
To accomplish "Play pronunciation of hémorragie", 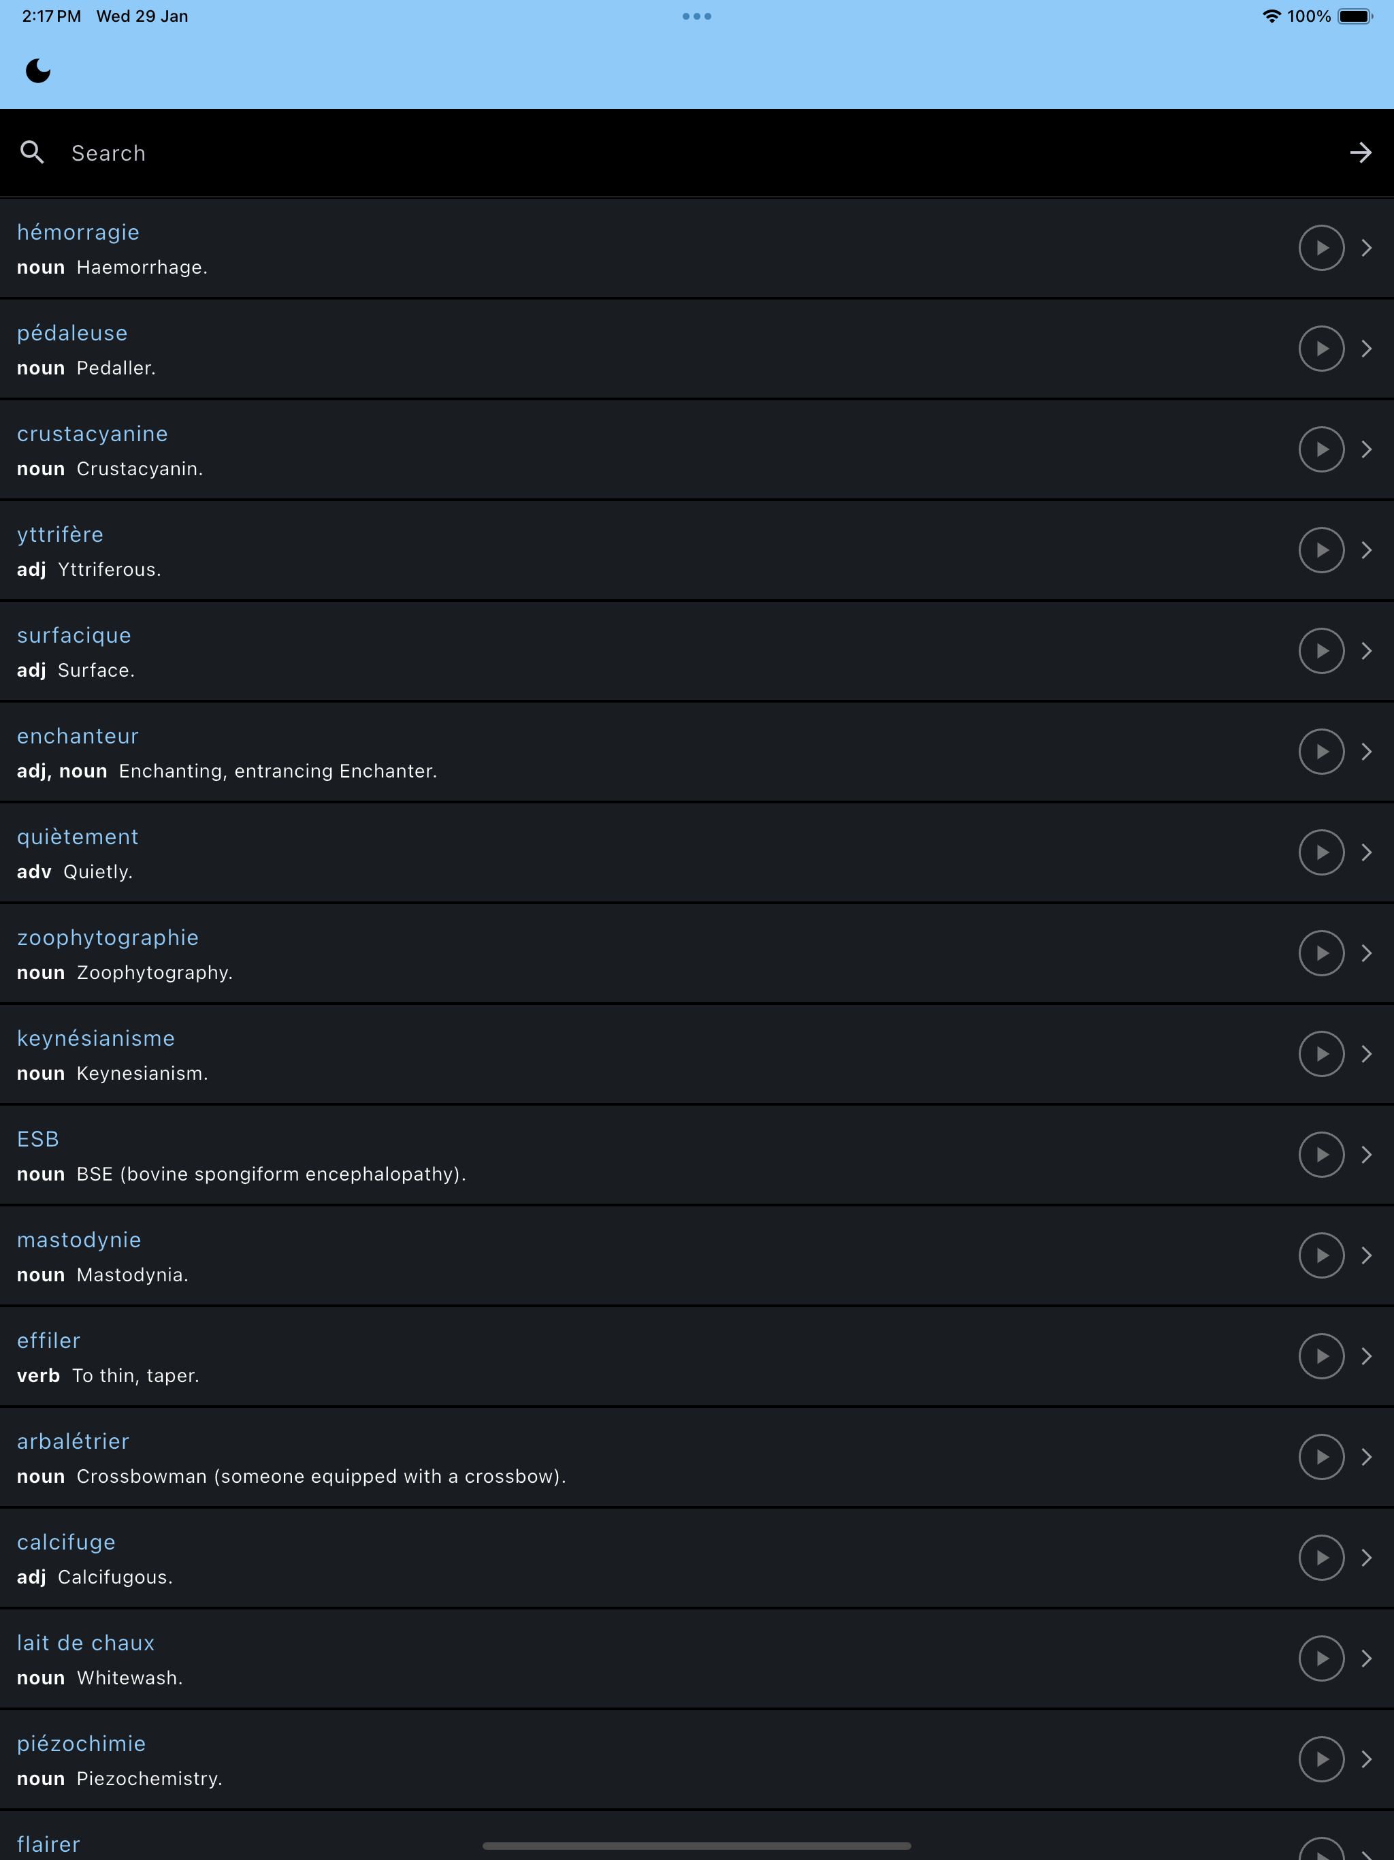I will tap(1321, 248).
